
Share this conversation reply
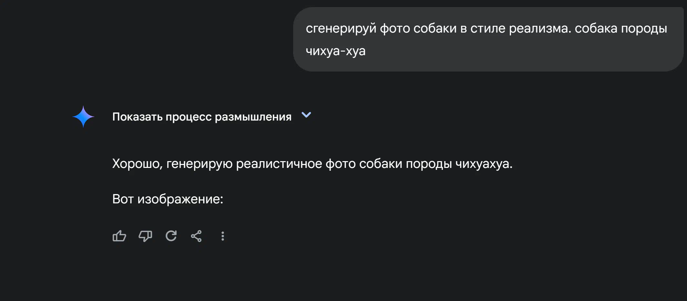pos(196,236)
